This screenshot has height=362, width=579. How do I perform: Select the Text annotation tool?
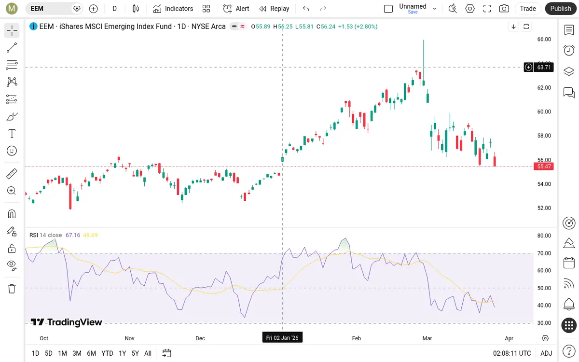[12, 134]
